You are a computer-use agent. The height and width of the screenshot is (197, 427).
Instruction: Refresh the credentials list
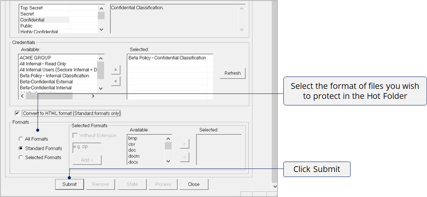(232, 73)
